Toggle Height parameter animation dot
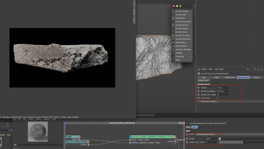This screenshot has width=264, height=149. [198, 88]
